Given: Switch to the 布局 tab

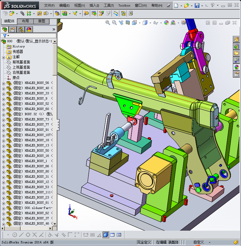Looking at the screenshot, I should click(25, 21).
